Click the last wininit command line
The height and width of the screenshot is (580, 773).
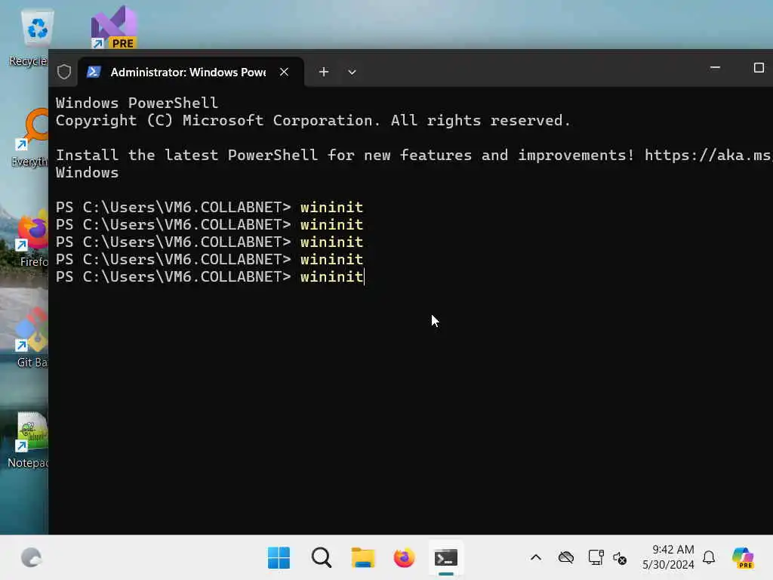[x=210, y=276]
